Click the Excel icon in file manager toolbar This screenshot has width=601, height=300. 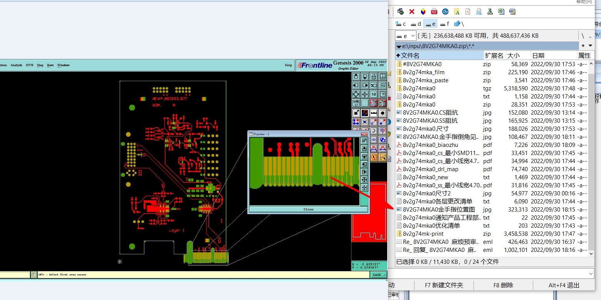pos(501,12)
